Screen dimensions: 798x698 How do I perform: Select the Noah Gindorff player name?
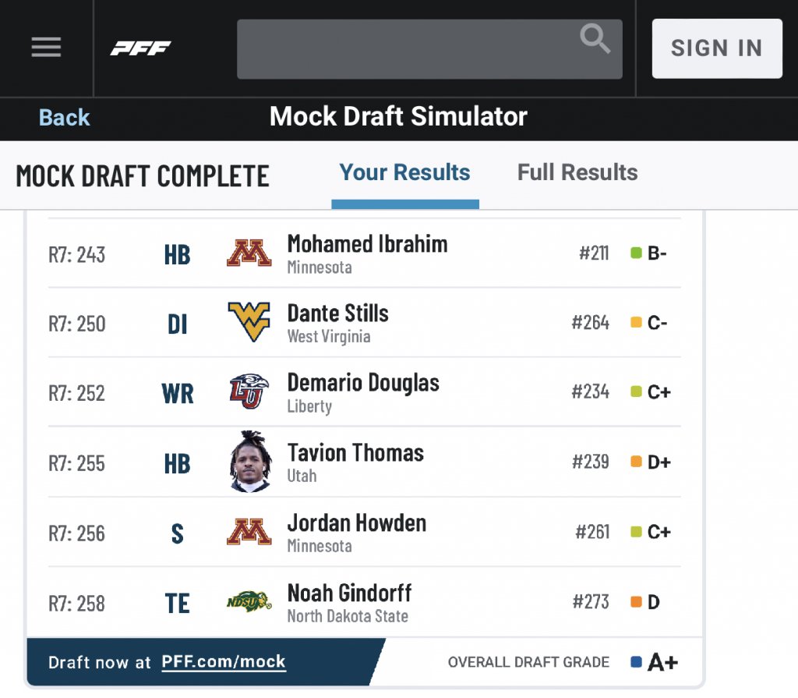pyautogui.click(x=349, y=593)
